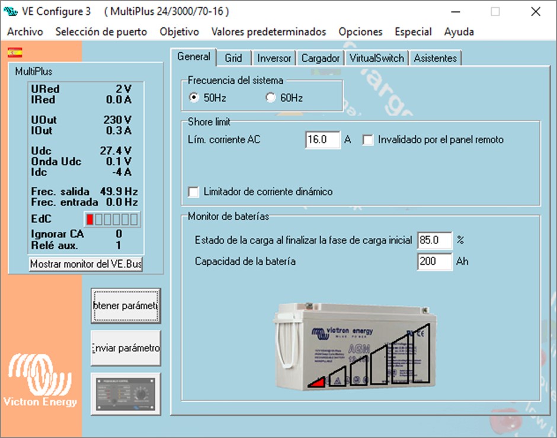The image size is (557, 438).
Task: Click the IOut 0.3 A reading
Action: tap(81, 131)
